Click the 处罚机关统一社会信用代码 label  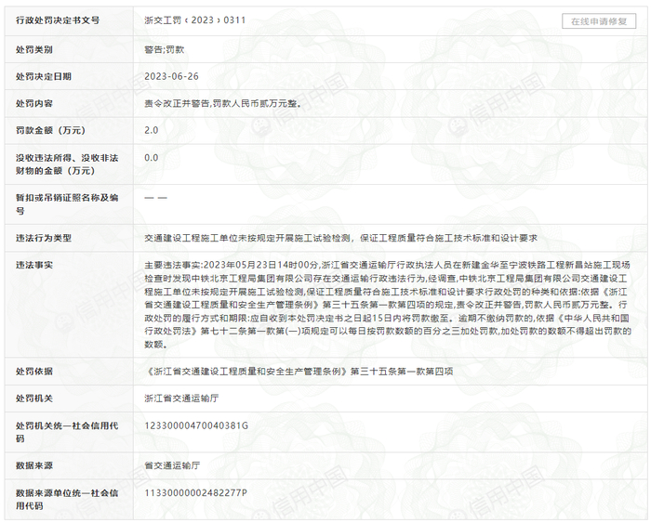(x=67, y=432)
